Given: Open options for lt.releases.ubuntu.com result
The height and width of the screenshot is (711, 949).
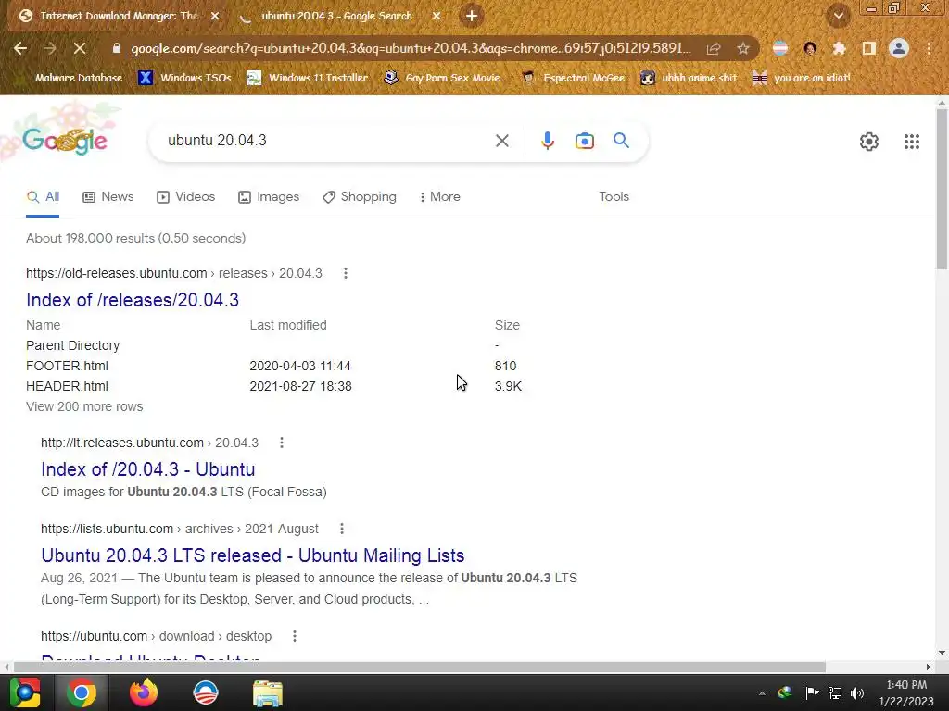Looking at the screenshot, I should [x=282, y=443].
